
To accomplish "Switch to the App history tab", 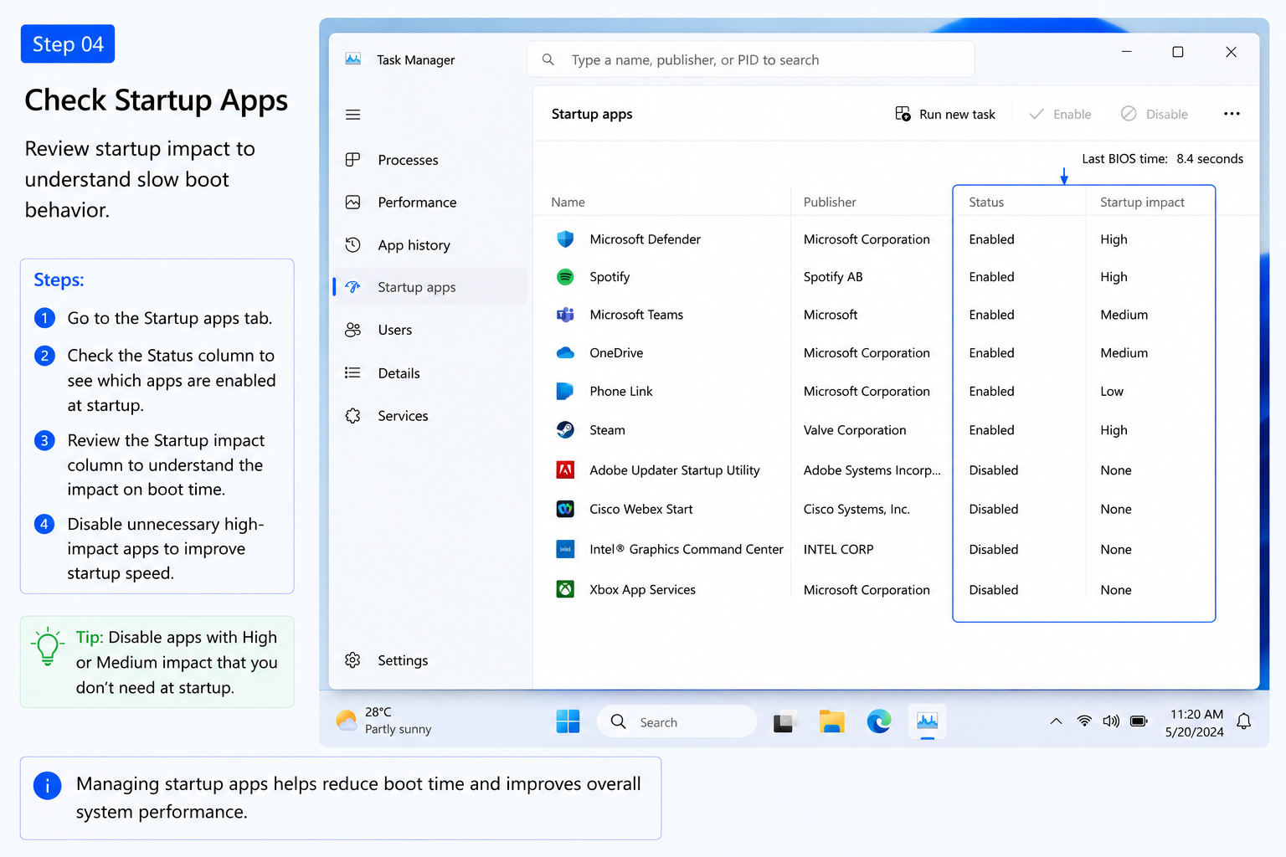I will click(430, 245).
